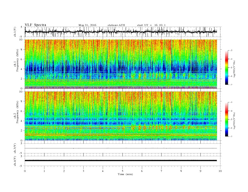Image resolution: width=248 pixels, height=192 pixels.
Task: Click the ch.1 voltage waveform trace
Action: tap(121, 32)
